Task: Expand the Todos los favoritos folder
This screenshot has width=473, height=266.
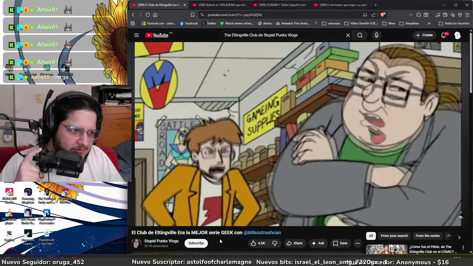Action: 454,23
